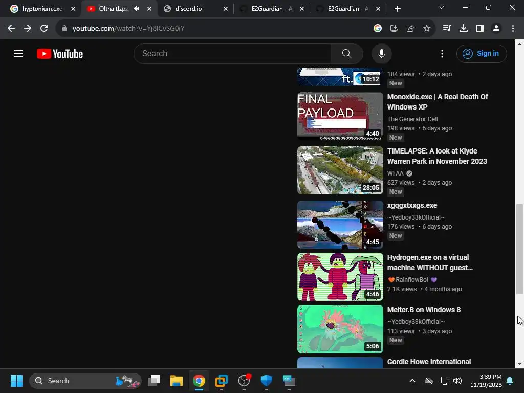The height and width of the screenshot is (393, 524).
Task: Open VirtualBox taskbar icon
Action: click(x=221, y=381)
